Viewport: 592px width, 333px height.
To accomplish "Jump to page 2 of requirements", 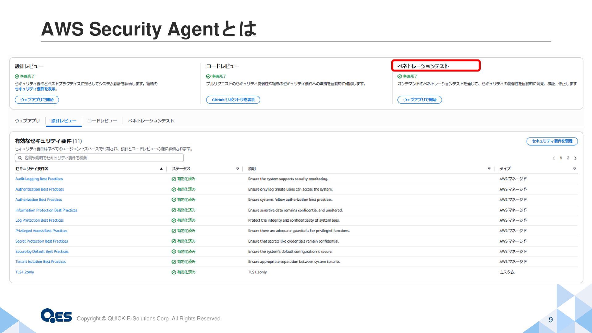I will coord(568,158).
